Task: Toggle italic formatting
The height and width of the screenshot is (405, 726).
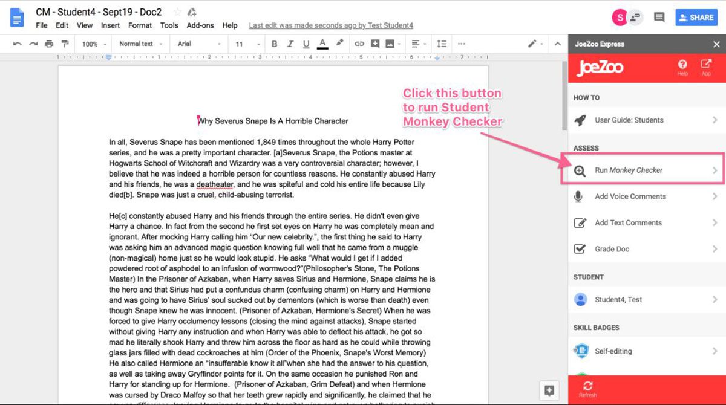Action: coord(290,44)
